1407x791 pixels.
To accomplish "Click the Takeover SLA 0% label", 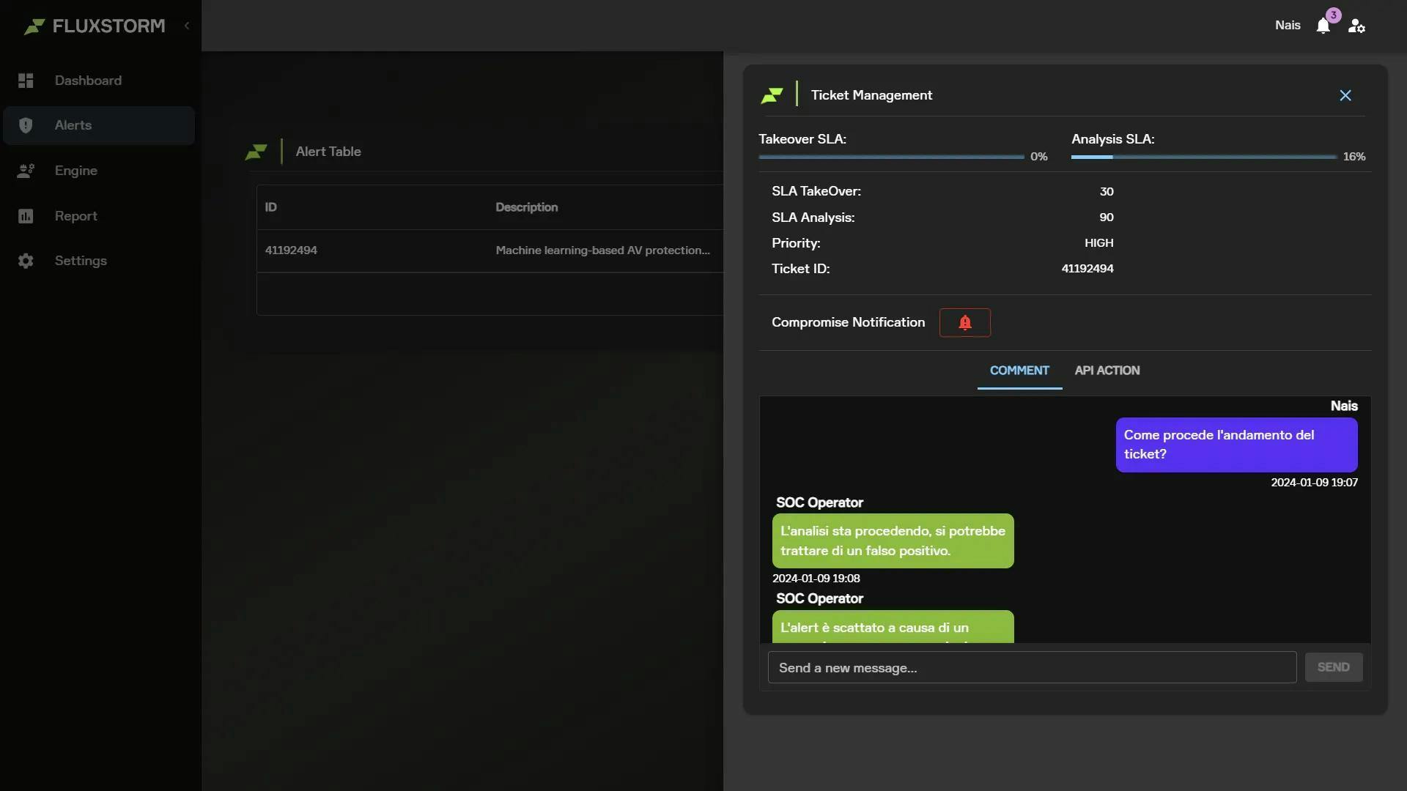I will tap(1038, 157).
